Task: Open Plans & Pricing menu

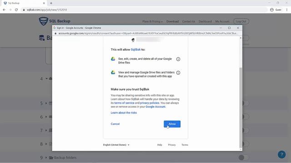Action: (153, 21)
